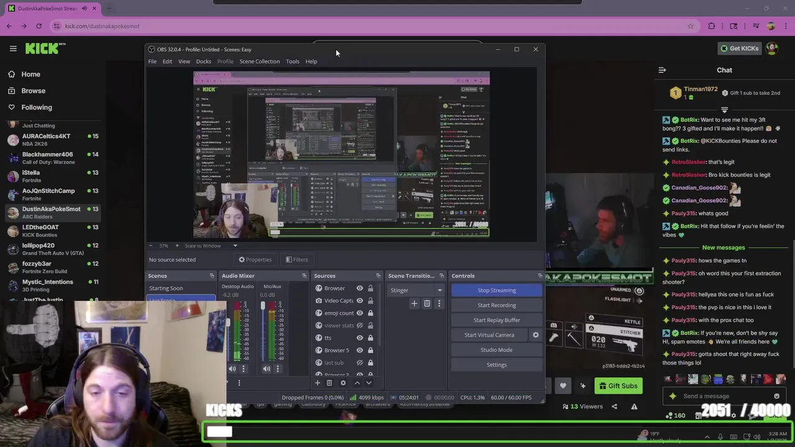This screenshot has width=795, height=447.
Task: Toggle visibility of the Video Capture source
Action: (x=360, y=300)
